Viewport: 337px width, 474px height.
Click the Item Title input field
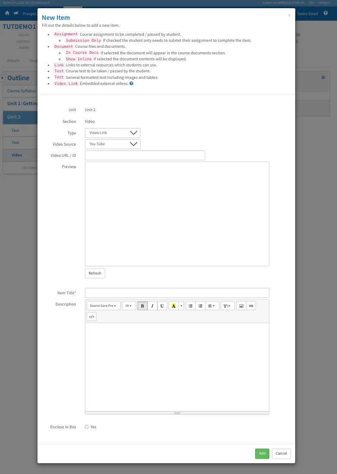pos(177,293)
